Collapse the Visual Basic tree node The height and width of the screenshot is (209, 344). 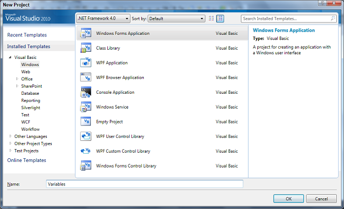[10, 57]
